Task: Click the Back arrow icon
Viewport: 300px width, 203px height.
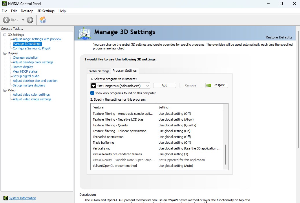Action: [x=6, y=20]
